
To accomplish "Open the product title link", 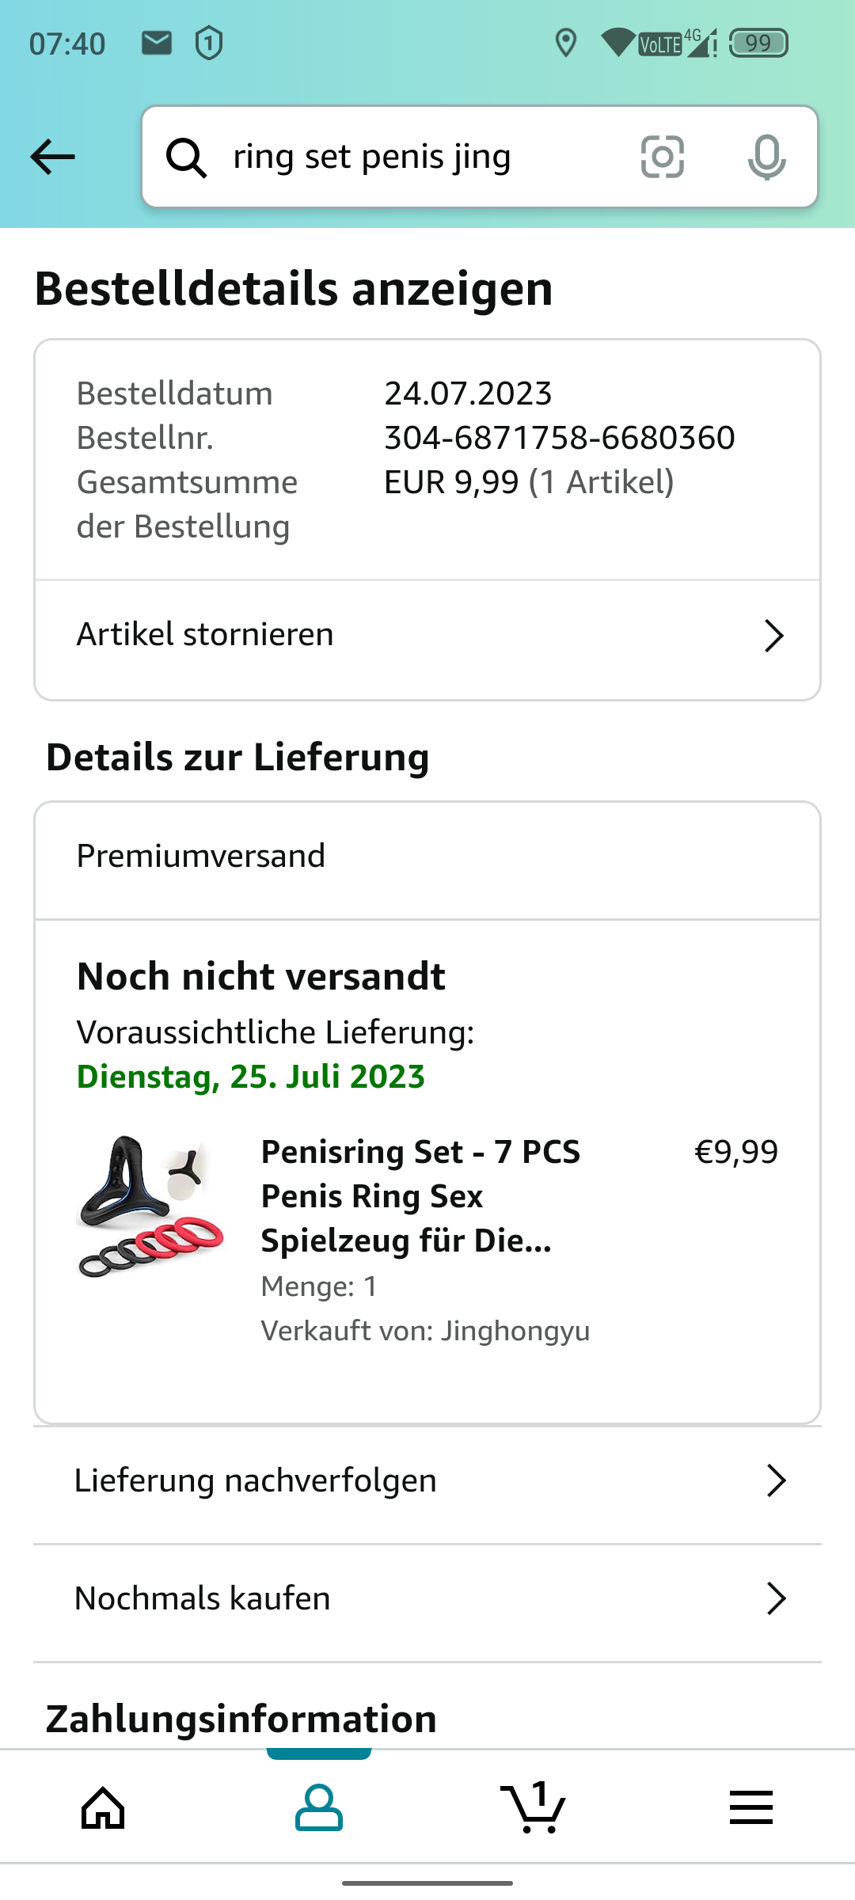I will click(420, 1196).
